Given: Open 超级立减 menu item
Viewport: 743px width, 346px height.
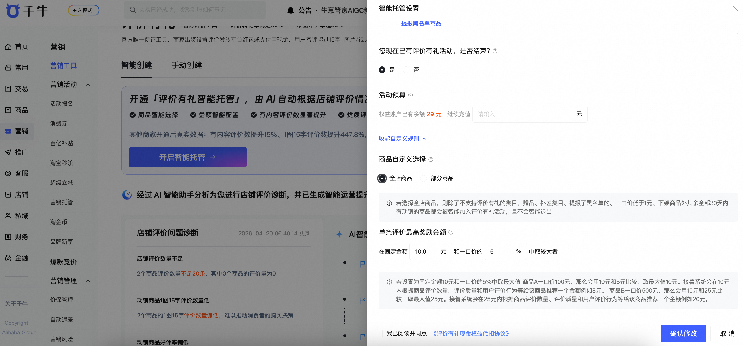Looking at the screenshot, I should (x=61, y=183).
